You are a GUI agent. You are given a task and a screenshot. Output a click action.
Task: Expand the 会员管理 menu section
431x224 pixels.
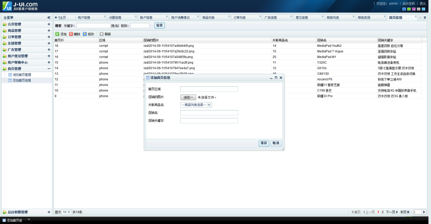pyautogui.click(x=49, y=24)
